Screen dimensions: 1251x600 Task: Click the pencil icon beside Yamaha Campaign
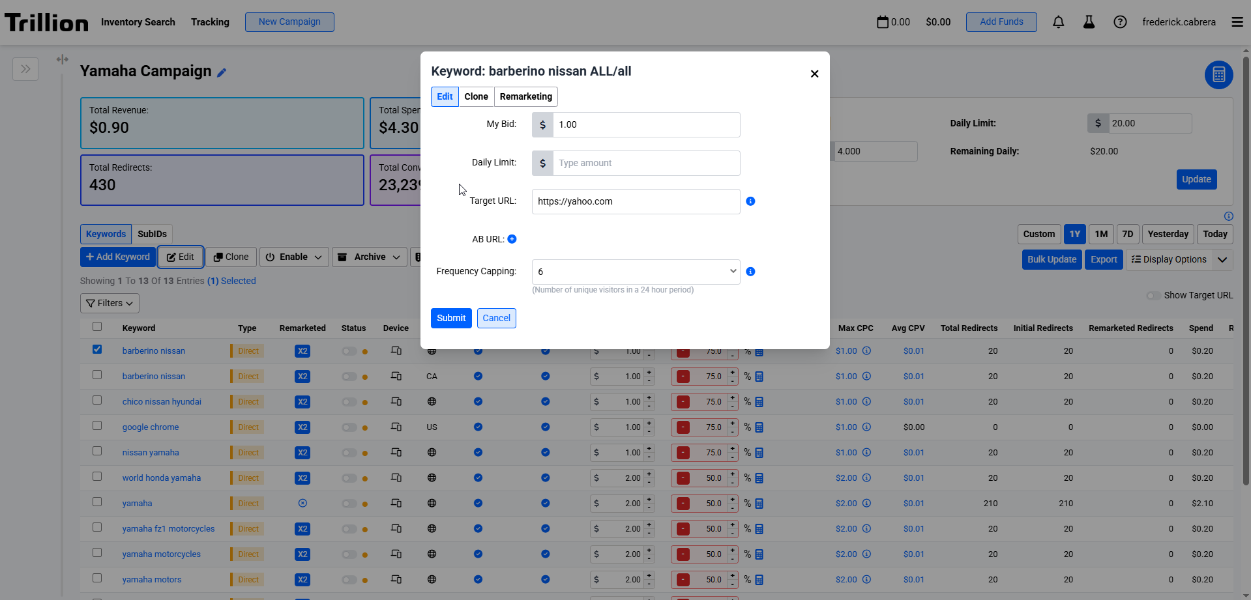[222, 73]
